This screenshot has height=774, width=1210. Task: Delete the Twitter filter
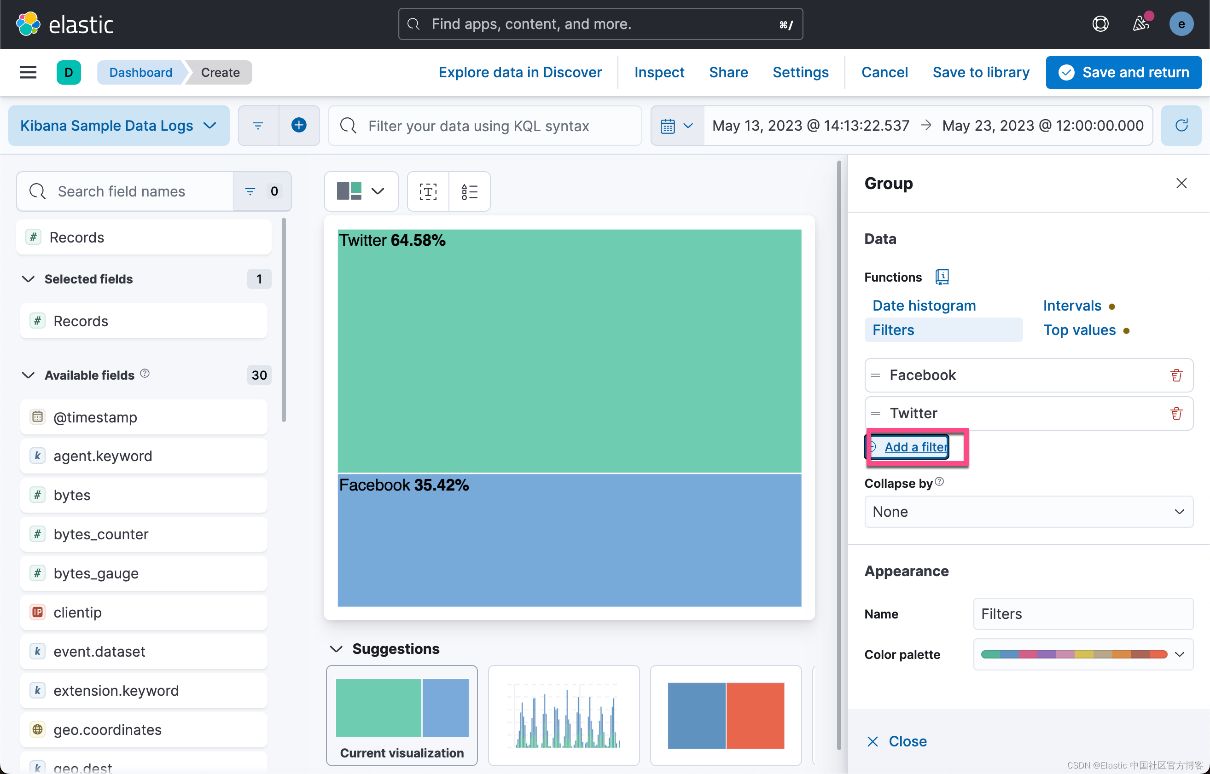[x=1176, y=414]
